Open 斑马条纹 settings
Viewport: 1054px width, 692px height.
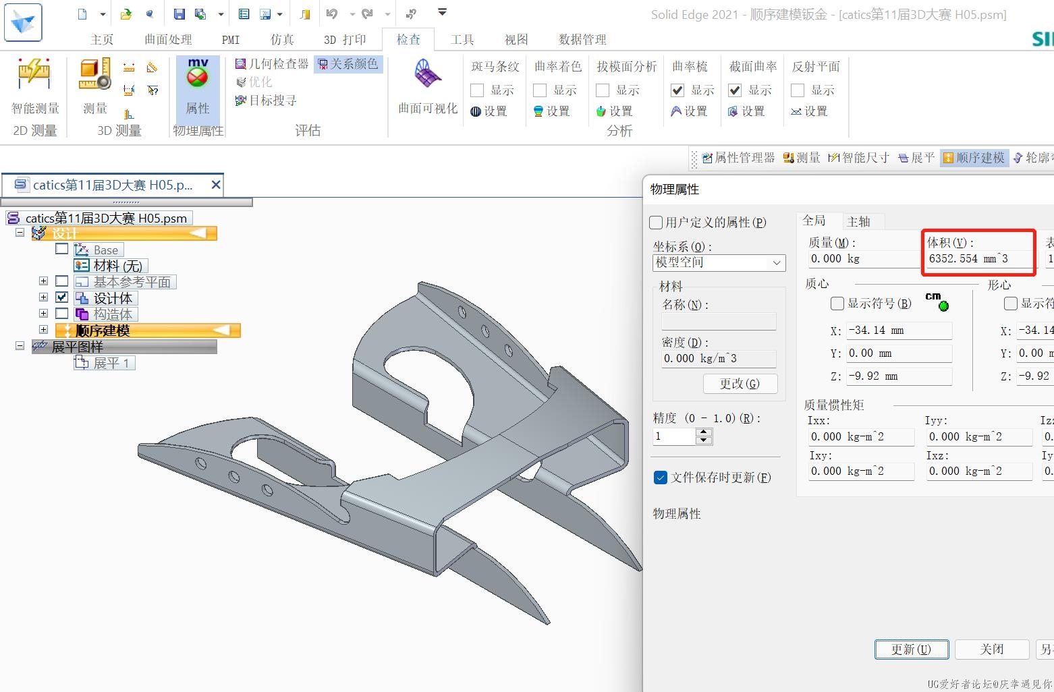(x=489, y=111)
